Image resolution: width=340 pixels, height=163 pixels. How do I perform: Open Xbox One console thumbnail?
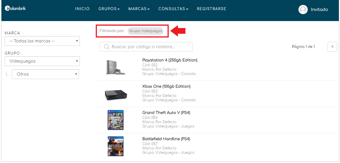116,95
